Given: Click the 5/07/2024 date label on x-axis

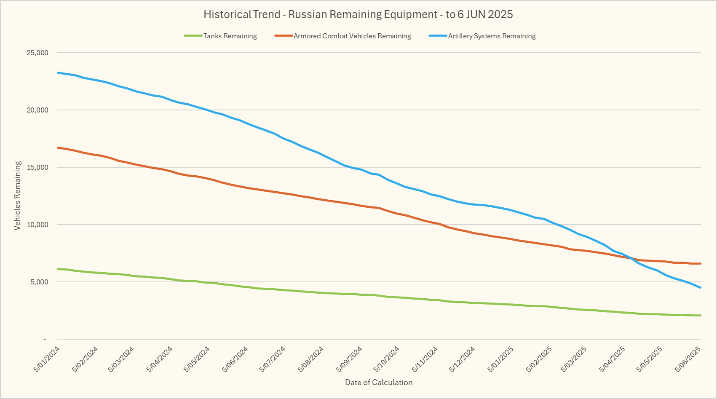Looking at the screenshot, I should (x=273, y=359).
